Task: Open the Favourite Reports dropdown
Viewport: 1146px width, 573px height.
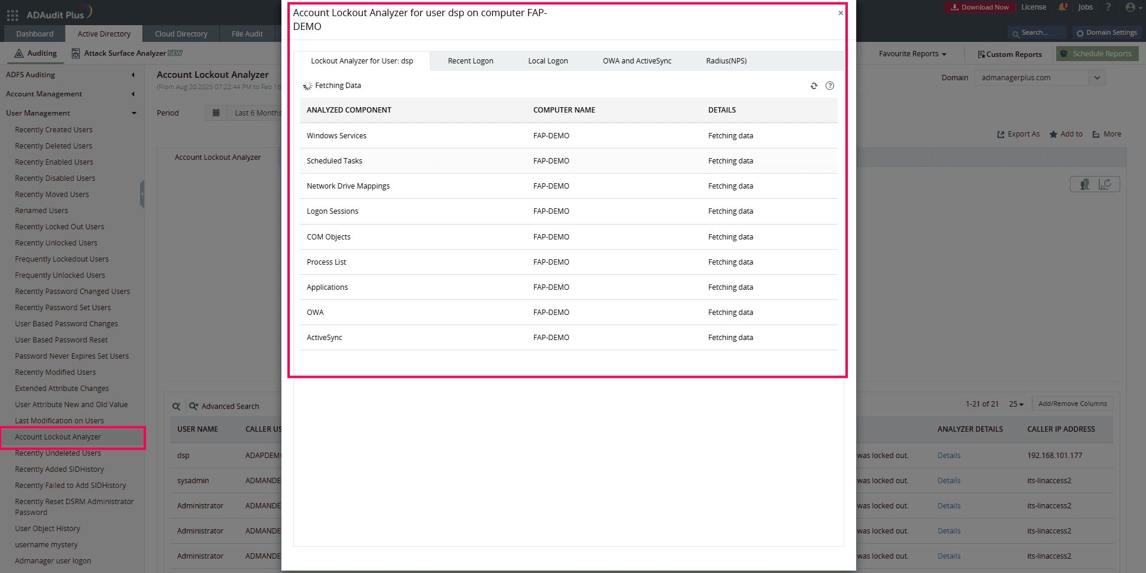Action: [912, 54]
